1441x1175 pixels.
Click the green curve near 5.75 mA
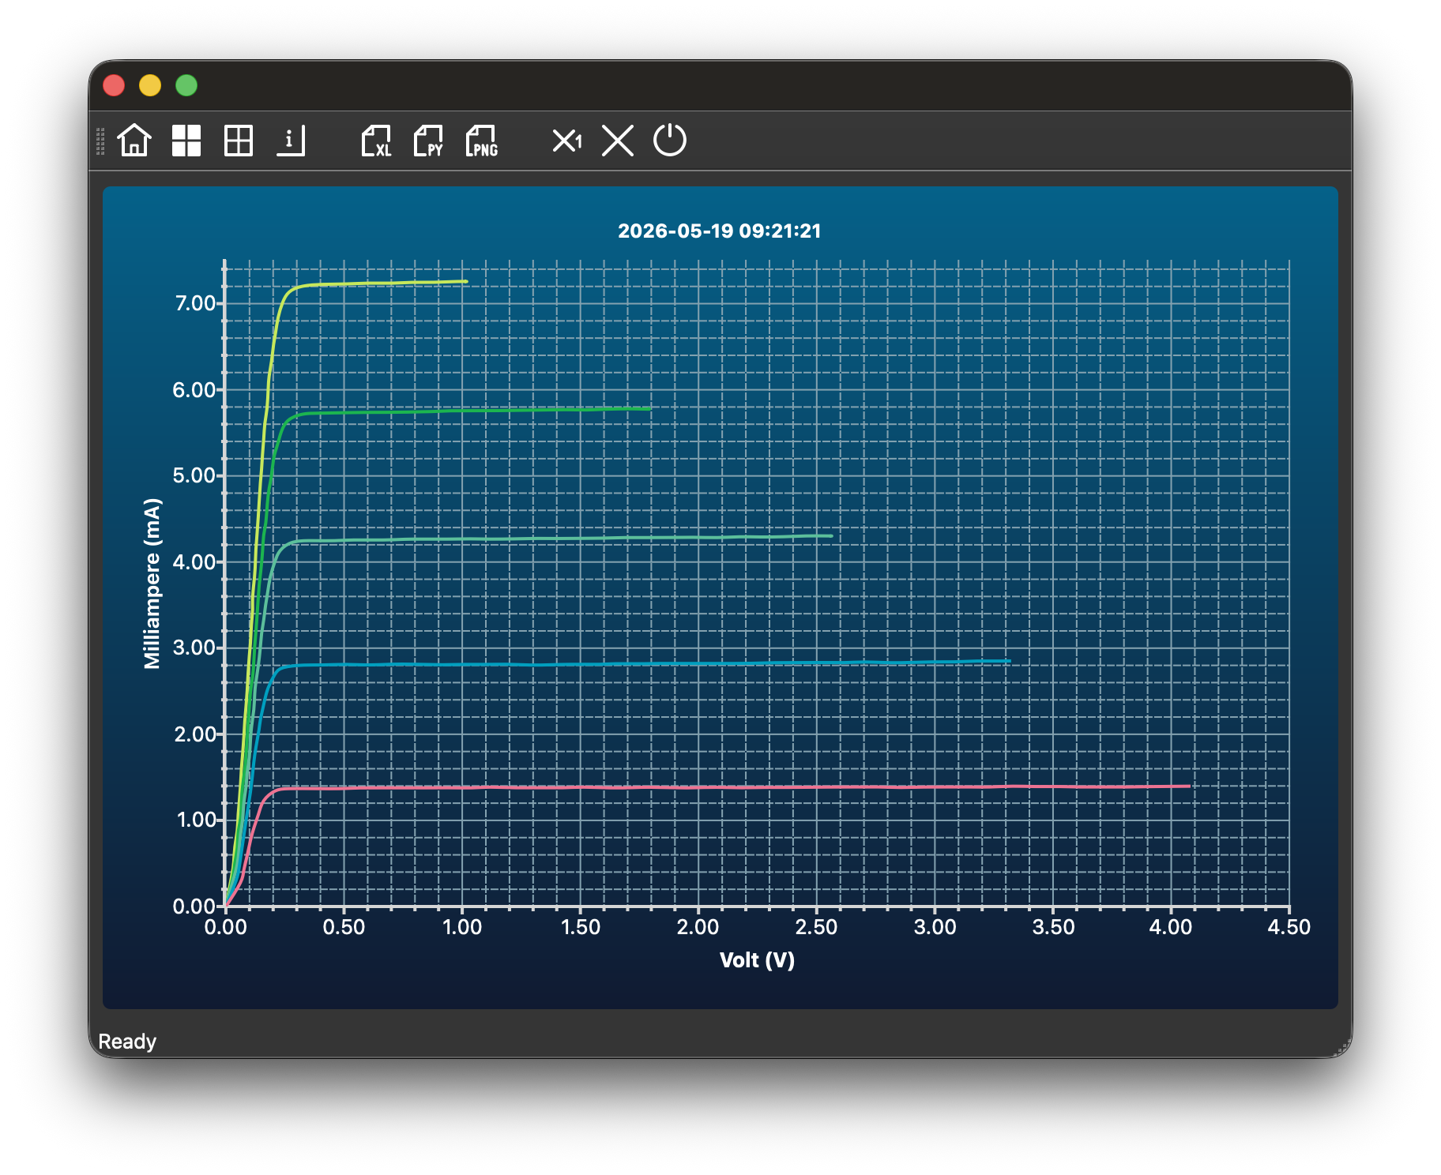pyautogui.click(x=474, y=411)
